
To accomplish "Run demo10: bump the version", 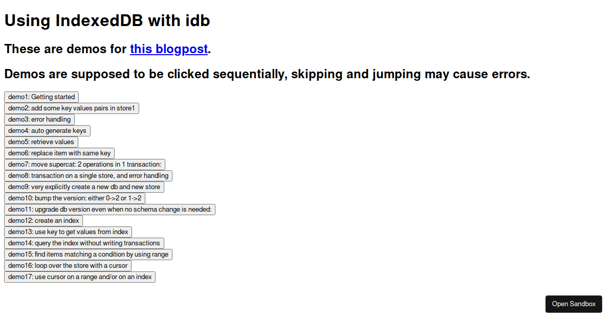I will pyautogui.click(x=75, y=198).
